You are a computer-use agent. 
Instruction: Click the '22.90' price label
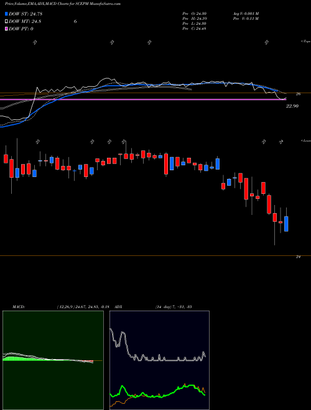click(292, 106)
